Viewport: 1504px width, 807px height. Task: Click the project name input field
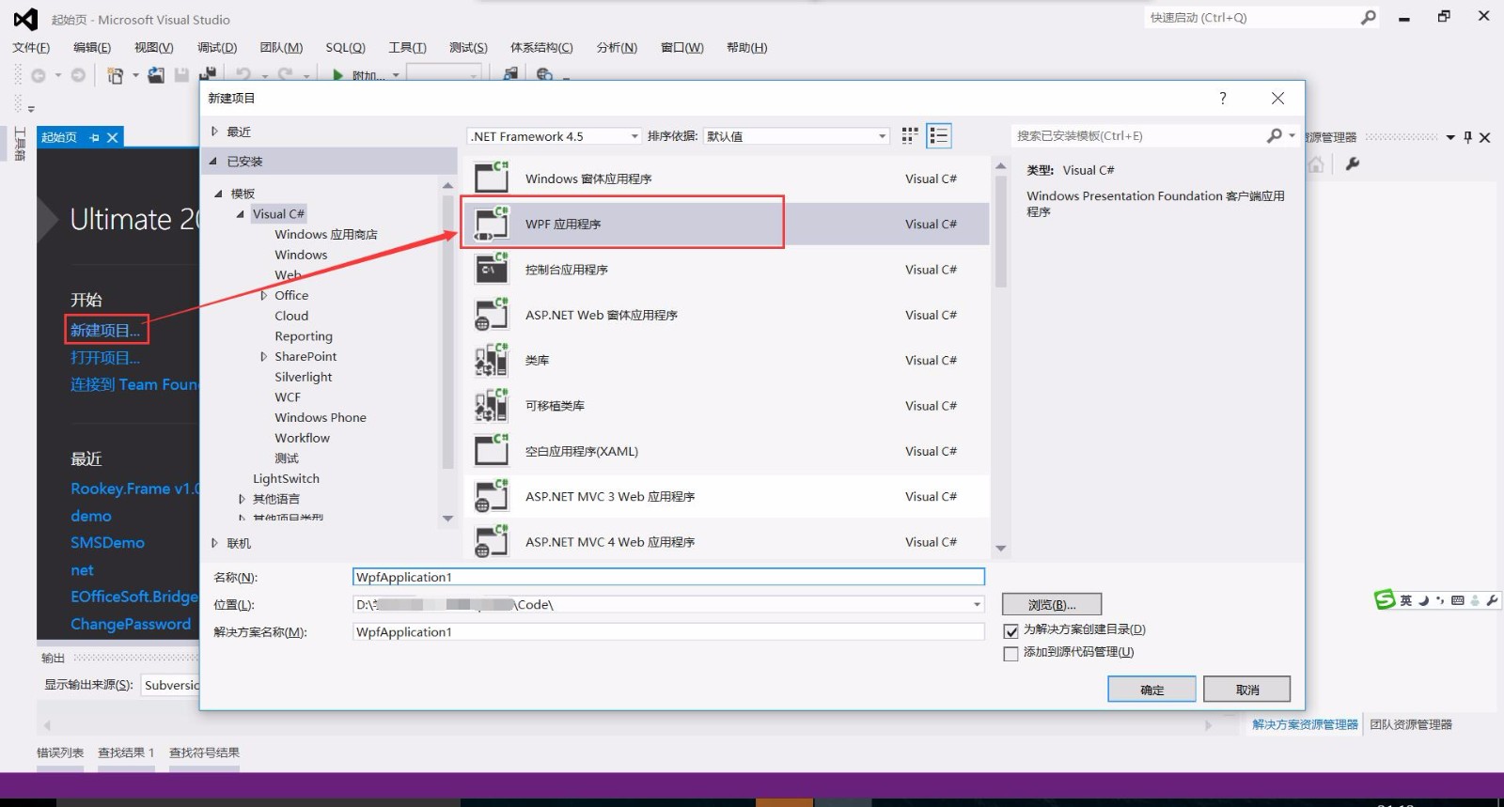pyautogui.click(x=668, y=577)
